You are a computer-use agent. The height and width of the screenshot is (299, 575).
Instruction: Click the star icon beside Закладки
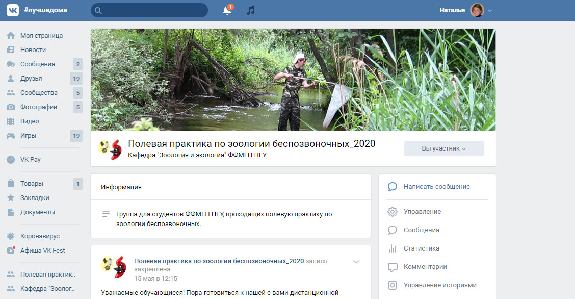tap(11, 198)
